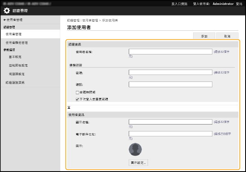Image resolution: width=246 pixels, height=172 pixels.
Task: Click the 登出 link
Action: [x=239, y=3]
